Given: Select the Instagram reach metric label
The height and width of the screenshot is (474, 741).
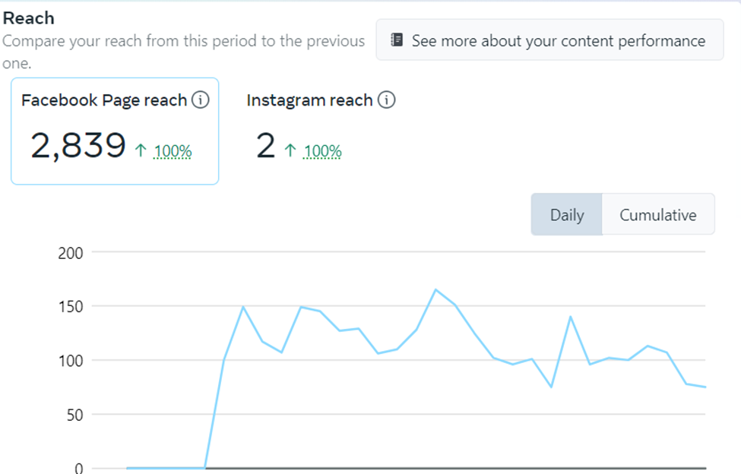Looking at the screenshot, I should [309, 100].
